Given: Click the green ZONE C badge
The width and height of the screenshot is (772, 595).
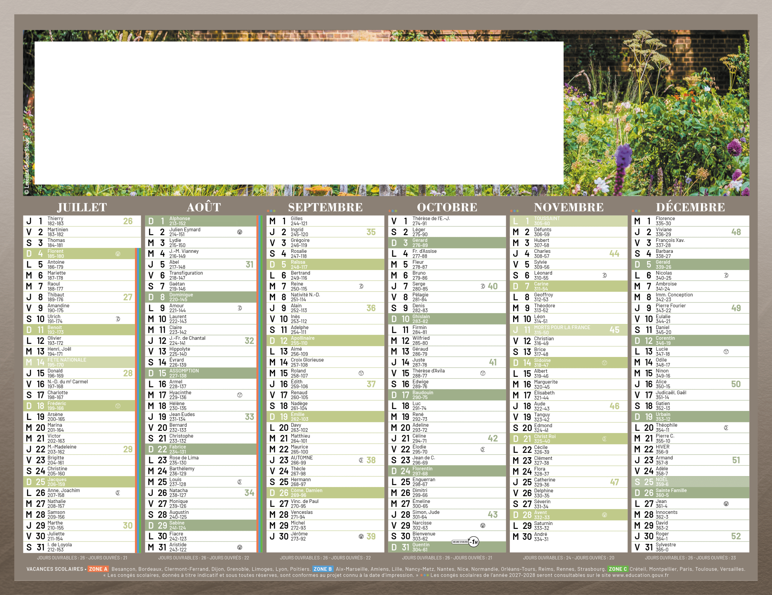Looking at the screenshot, I should point(618,569).
